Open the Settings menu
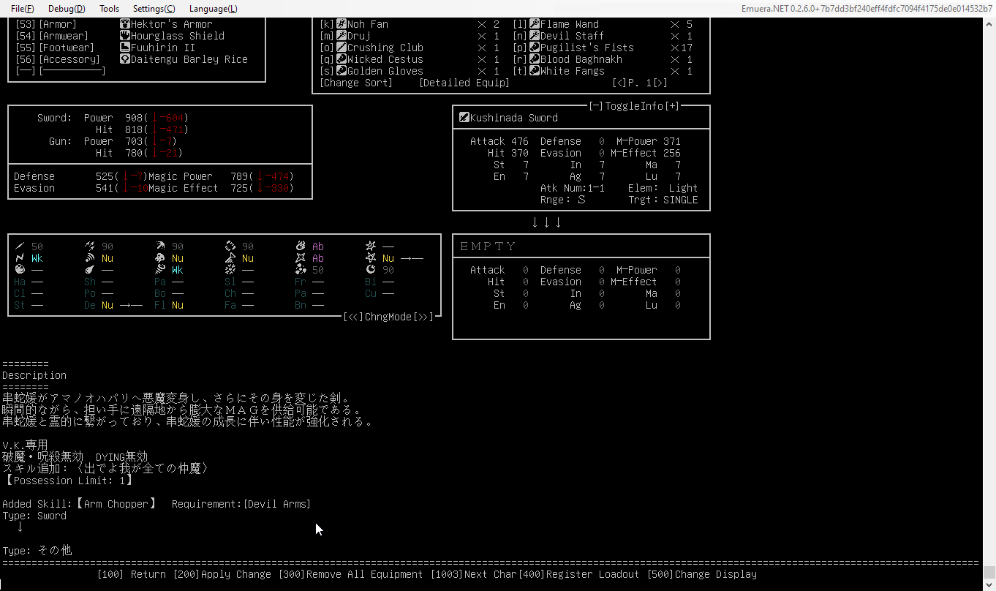 click(x=154, y=9)
